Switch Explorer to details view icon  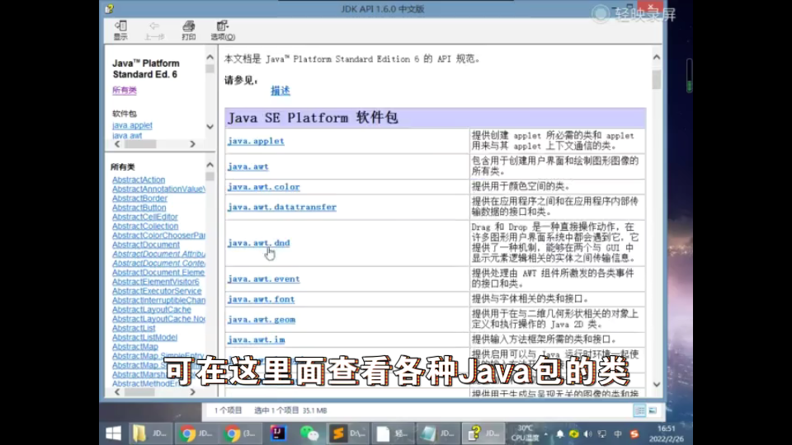(x=639, y=410)
